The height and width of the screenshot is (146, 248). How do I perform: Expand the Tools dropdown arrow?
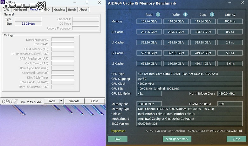pos(62,101)
